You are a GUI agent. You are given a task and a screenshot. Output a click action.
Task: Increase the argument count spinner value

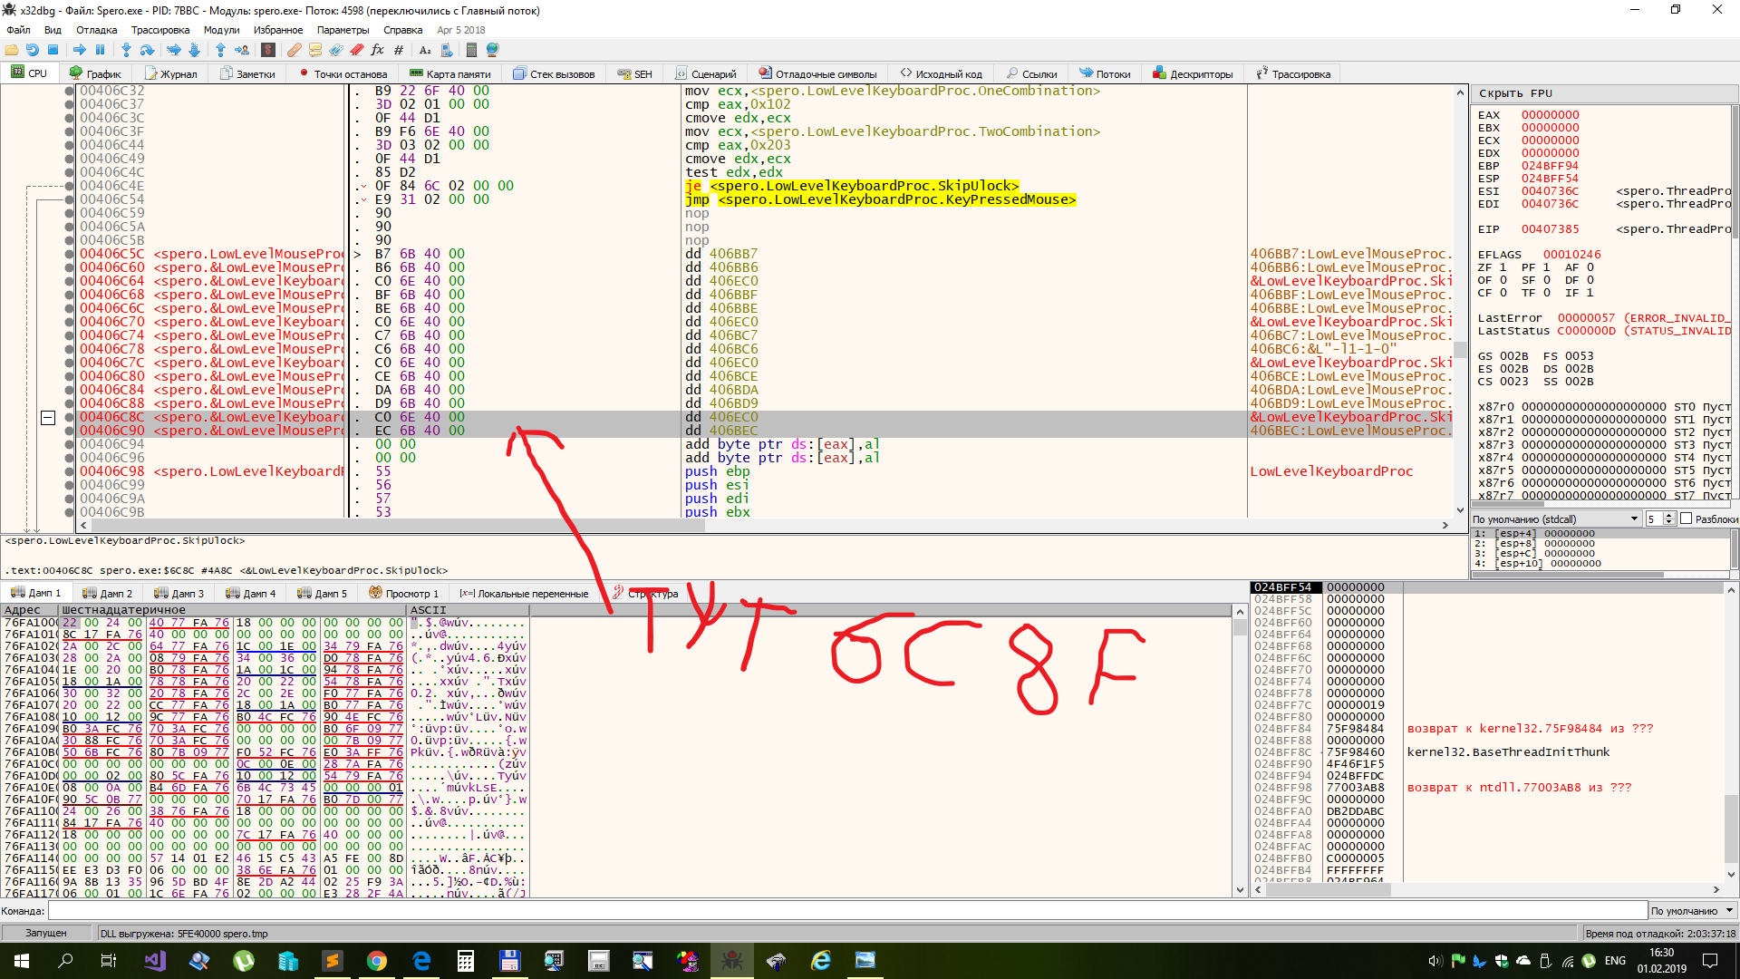(x=1668, y=516)
